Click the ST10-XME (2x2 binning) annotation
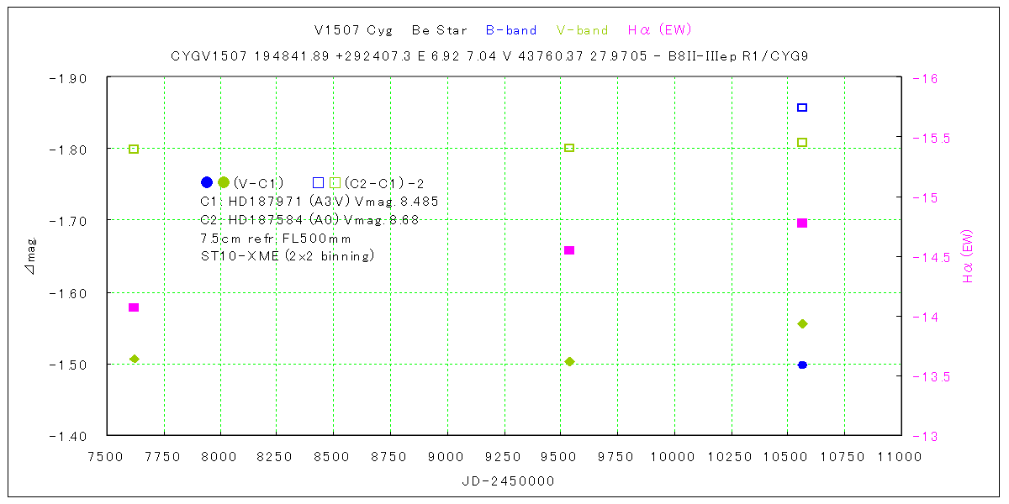This screenshot has width=1009, height=504. tap(288, 256)
